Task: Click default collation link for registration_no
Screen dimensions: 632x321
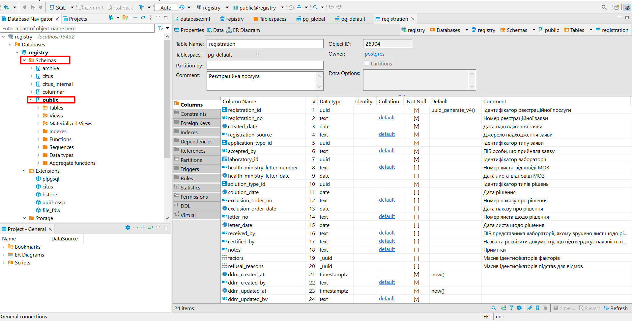Action: [387, 117]
